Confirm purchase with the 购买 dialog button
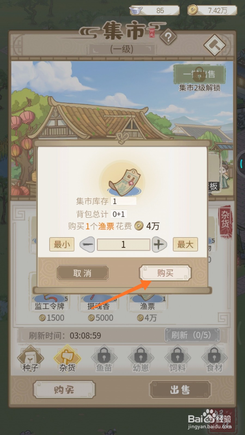This screenshot has width=245, height=435. 165,273
